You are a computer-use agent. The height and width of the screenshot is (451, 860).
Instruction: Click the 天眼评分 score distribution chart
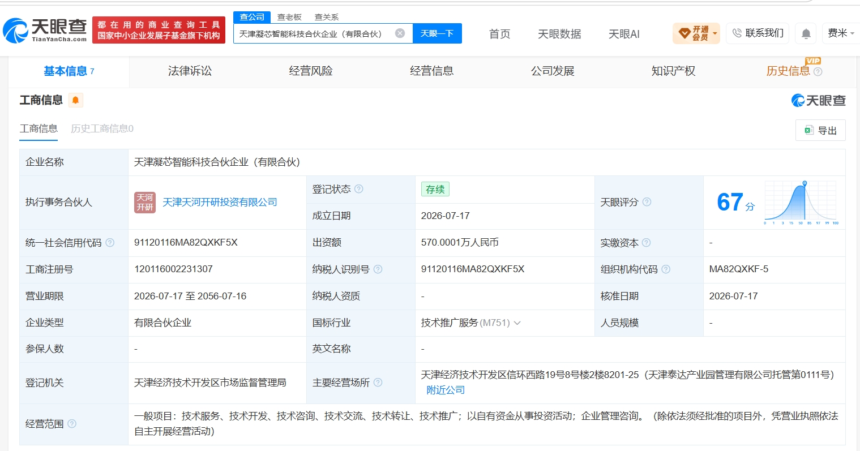point(801,203)
